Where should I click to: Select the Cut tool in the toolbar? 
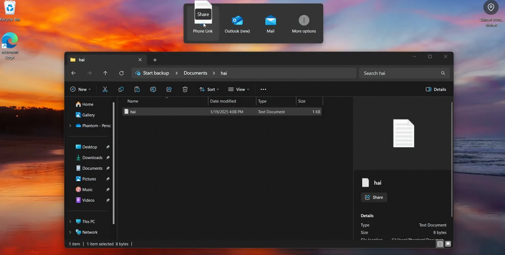click(x=105, y=89)
